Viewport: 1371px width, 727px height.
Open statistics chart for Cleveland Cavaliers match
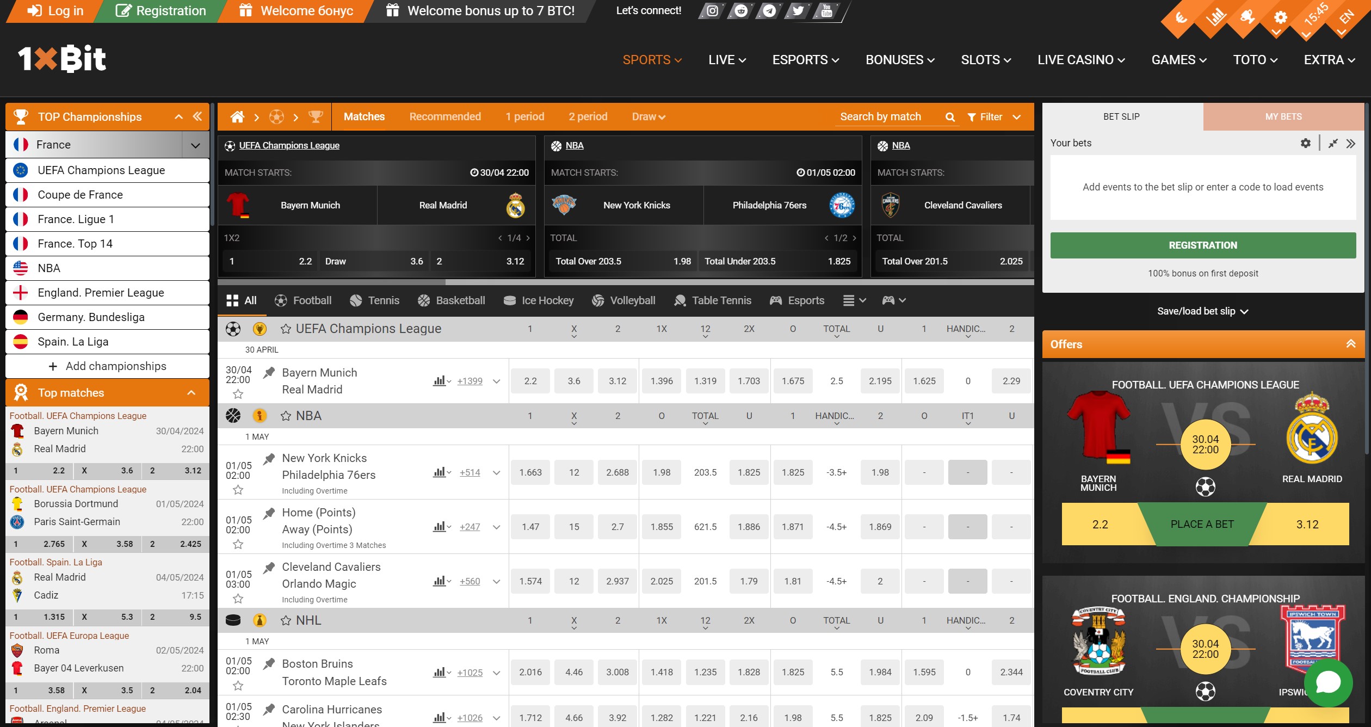tap(442, 581)
